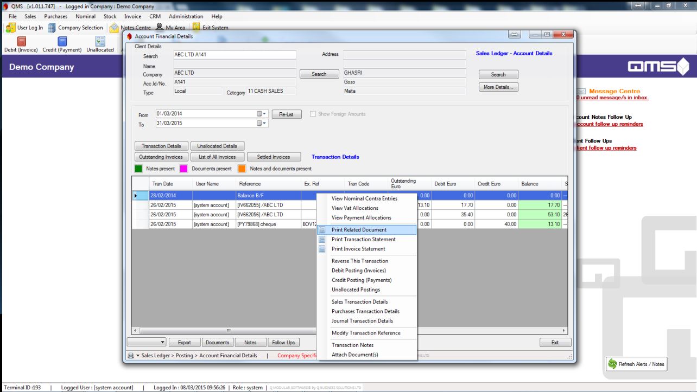
Task: Choose Transaction Notes in context menu
Action: (x=367, y=345)
